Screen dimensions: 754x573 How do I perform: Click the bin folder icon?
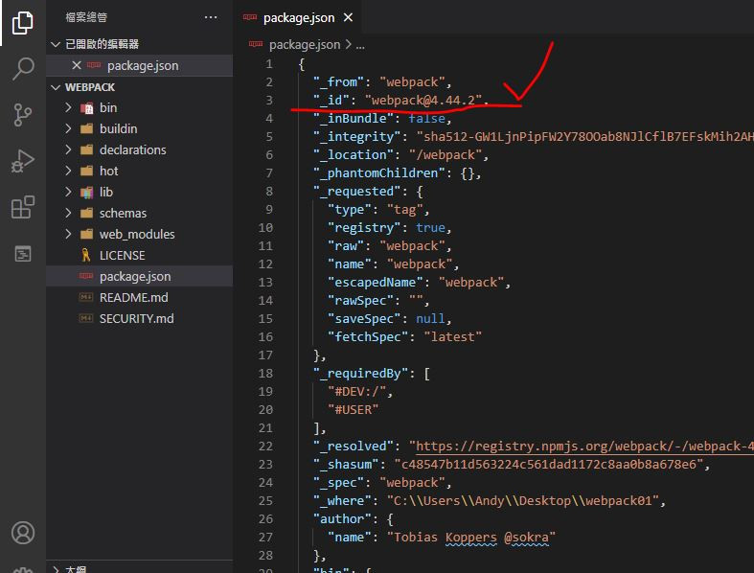[86, 107]
